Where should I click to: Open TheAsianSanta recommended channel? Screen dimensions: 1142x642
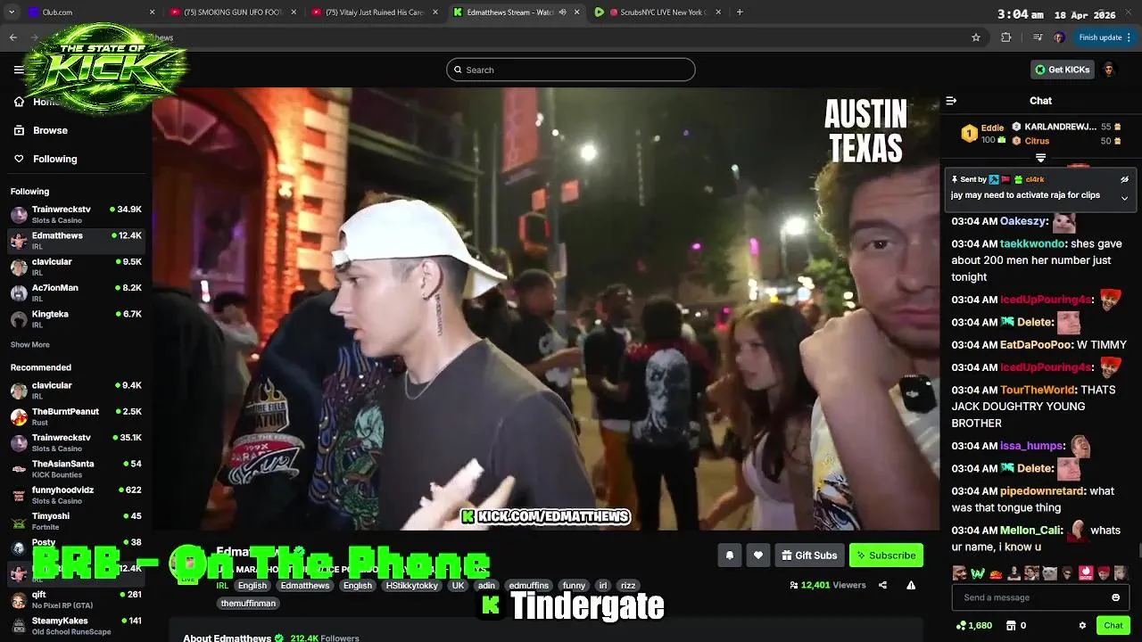[x=76, y=469]
